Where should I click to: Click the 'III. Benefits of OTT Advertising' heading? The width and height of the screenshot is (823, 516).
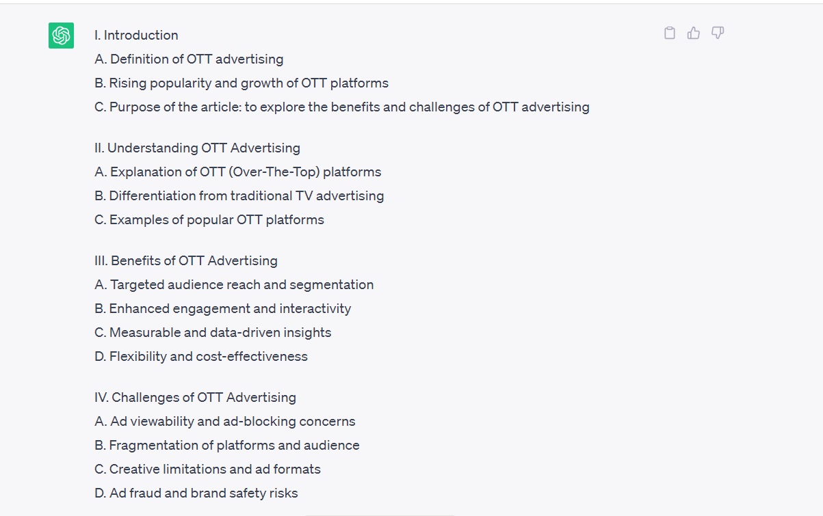click(186, 261)
